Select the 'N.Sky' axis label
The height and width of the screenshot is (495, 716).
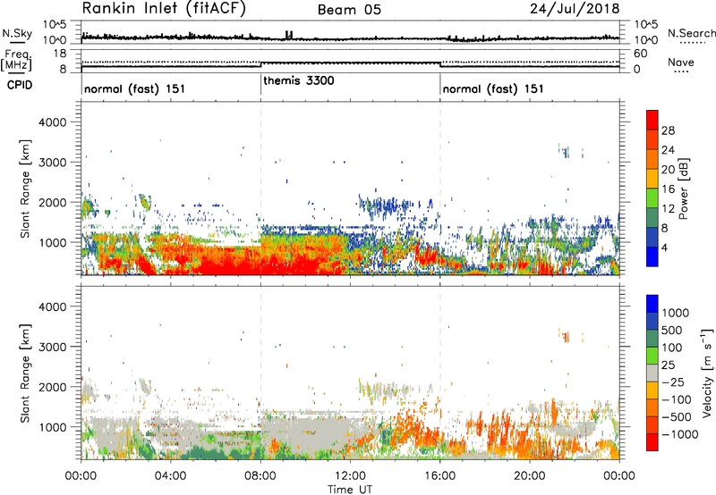click(x=17, y=33)
